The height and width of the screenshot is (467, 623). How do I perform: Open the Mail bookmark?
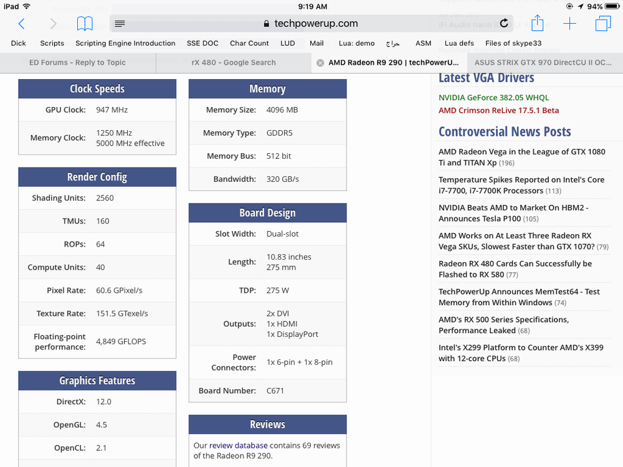316,43
